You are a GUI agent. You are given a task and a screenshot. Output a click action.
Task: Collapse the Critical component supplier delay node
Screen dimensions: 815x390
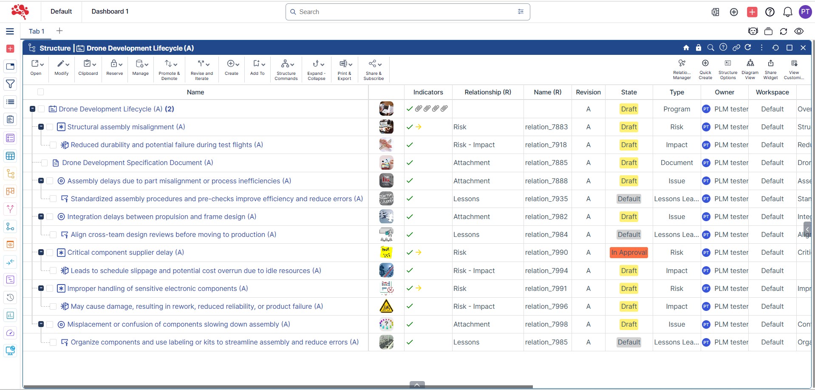coord(41,252)
